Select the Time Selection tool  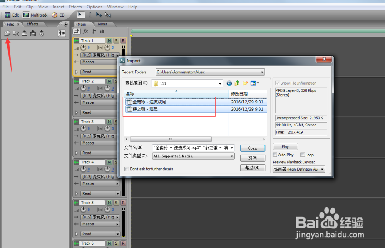tap(90, 14)
